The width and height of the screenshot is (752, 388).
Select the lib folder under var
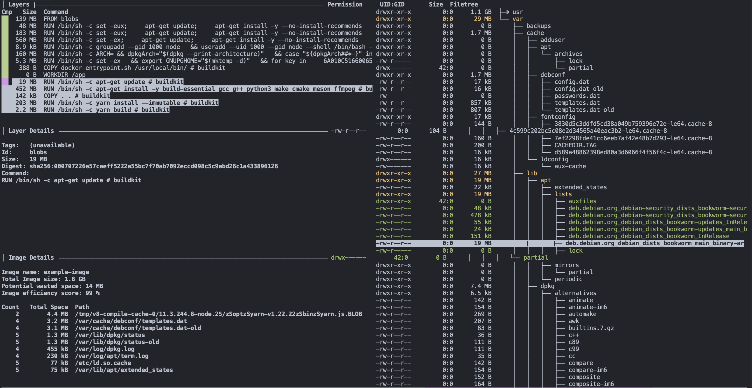coord(531,173)
